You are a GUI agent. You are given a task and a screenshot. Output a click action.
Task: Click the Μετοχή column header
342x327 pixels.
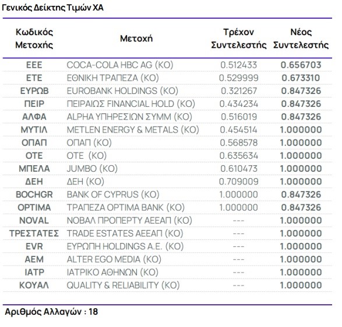tap(136, 39)
